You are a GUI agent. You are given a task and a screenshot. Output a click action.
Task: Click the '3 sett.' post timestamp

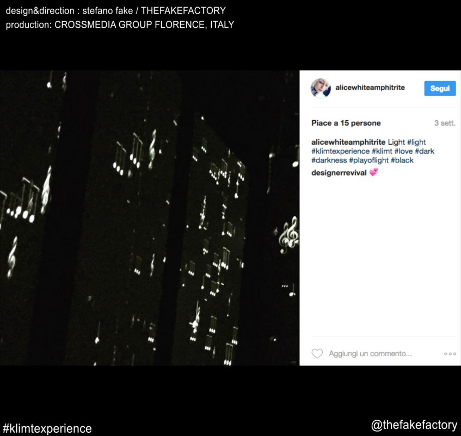445,123
